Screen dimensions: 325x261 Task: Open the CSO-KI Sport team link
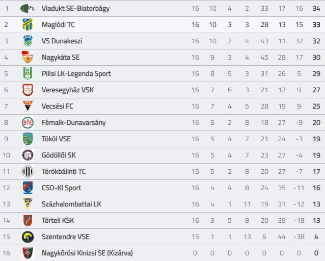point(61,188)
